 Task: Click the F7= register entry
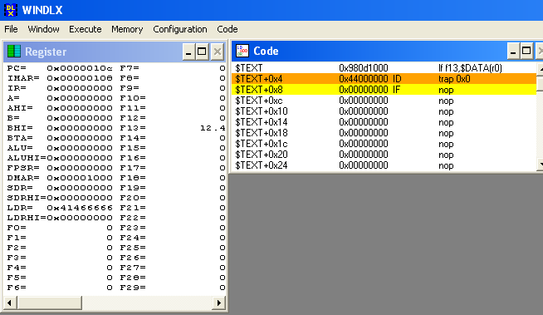point(173,68)
